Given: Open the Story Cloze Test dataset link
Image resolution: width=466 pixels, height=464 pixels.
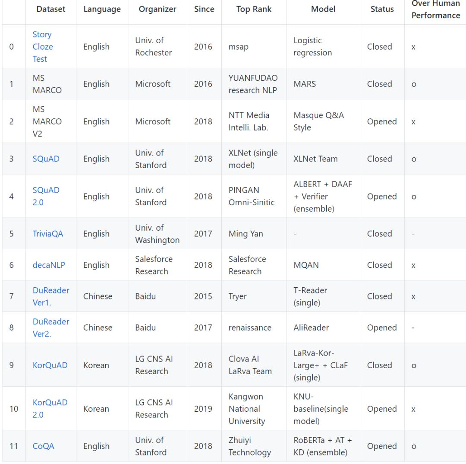Looking at the screenshot, I should click(42, 47).
